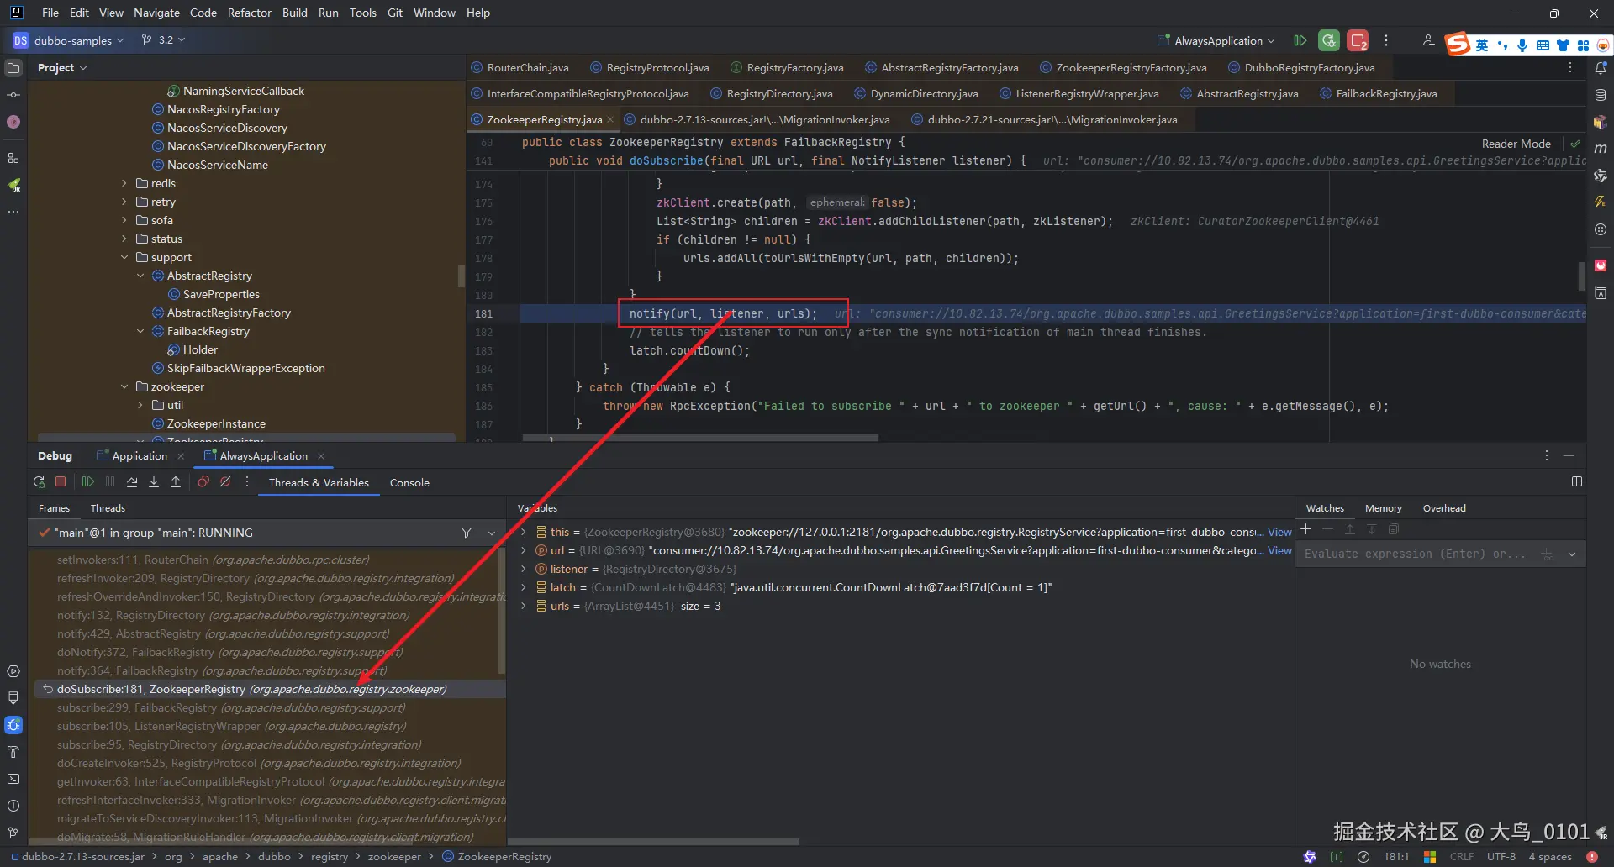
Task: Open Memory tab in watches panel
Action: (1383, 508)
